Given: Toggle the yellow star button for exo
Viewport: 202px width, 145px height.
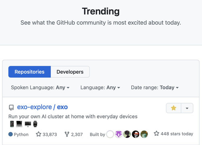Looking at the screenshot, I should pyautogui.click(x=174, y=108).
